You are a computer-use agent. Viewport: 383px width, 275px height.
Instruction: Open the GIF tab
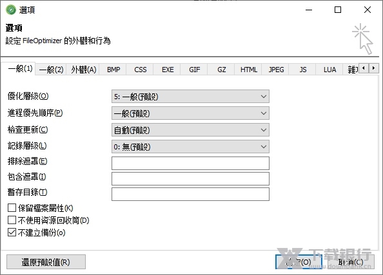195,70
